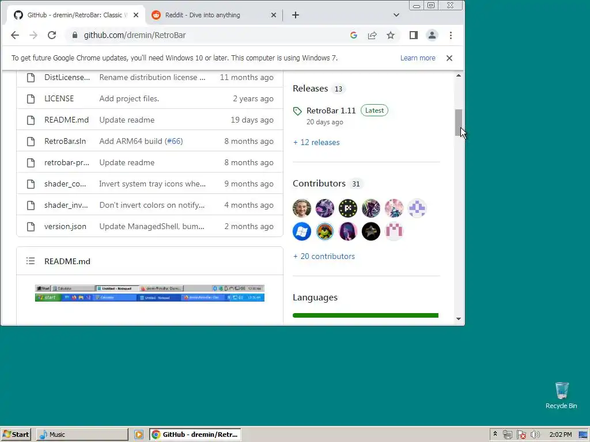Dismiss the Chrome update notice

pos(449,58)
